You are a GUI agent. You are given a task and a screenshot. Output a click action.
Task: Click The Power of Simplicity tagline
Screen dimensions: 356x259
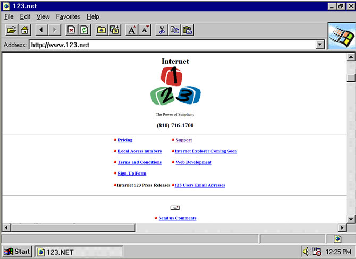click(175, 114)
